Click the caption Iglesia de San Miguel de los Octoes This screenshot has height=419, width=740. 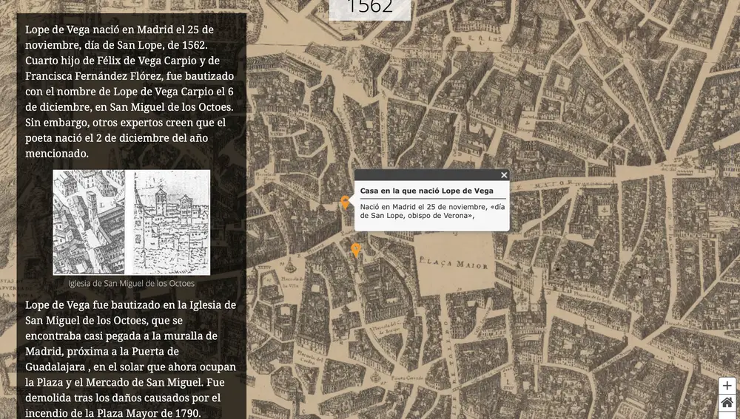tap(131, 283)
